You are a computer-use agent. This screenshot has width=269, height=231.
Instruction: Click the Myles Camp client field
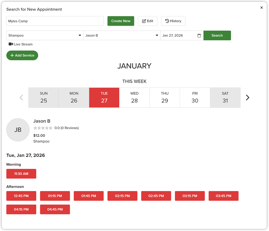[55, 21]
